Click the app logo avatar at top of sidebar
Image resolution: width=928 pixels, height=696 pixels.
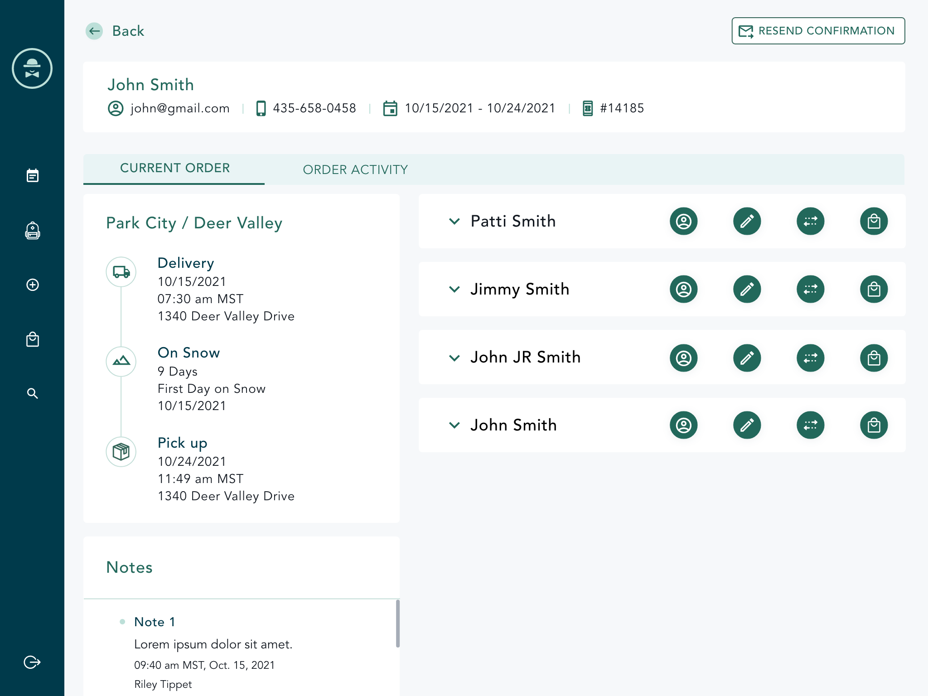(32, 68)
